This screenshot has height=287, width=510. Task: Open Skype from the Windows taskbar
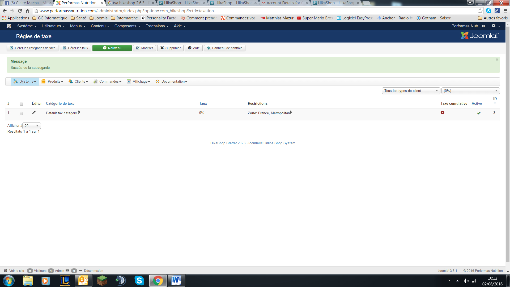[x=139, y=281]
